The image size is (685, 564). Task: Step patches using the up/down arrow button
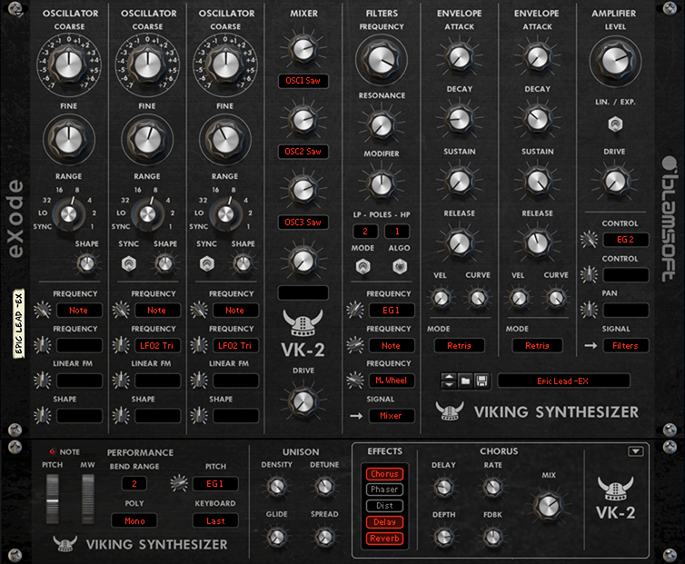click(449, 381)
